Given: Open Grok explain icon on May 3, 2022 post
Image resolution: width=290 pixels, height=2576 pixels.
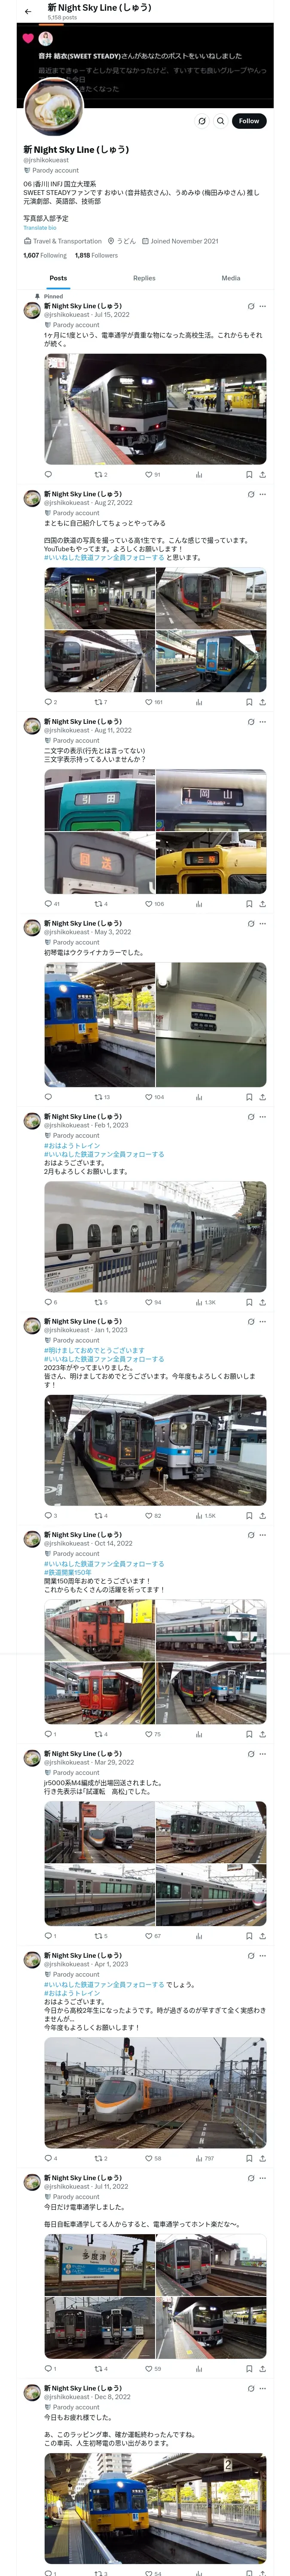Looking at the screenshot, I should (250, 924).
